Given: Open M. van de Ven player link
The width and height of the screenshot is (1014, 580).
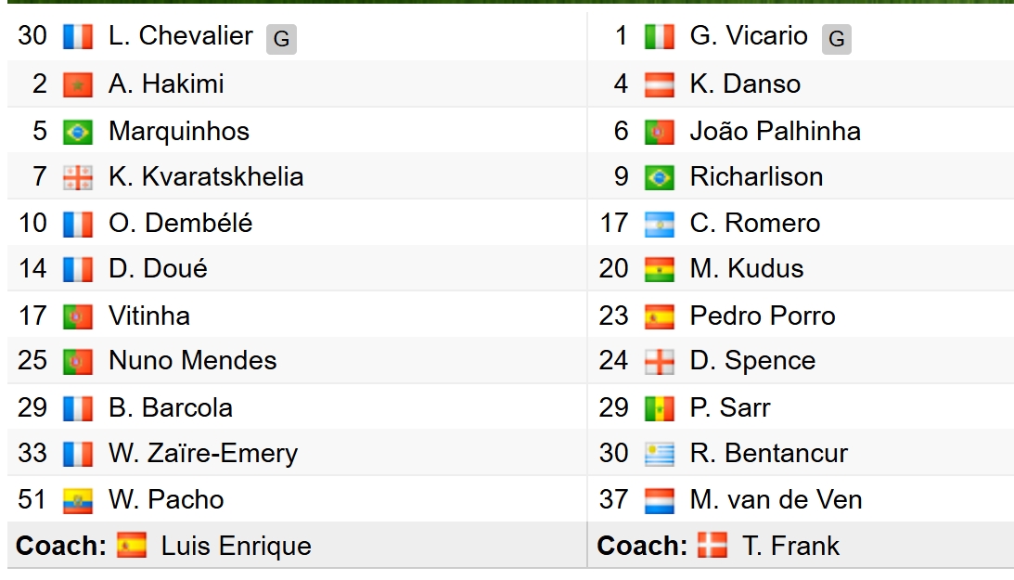Looking at the screenshot, I should click(776, 500).
